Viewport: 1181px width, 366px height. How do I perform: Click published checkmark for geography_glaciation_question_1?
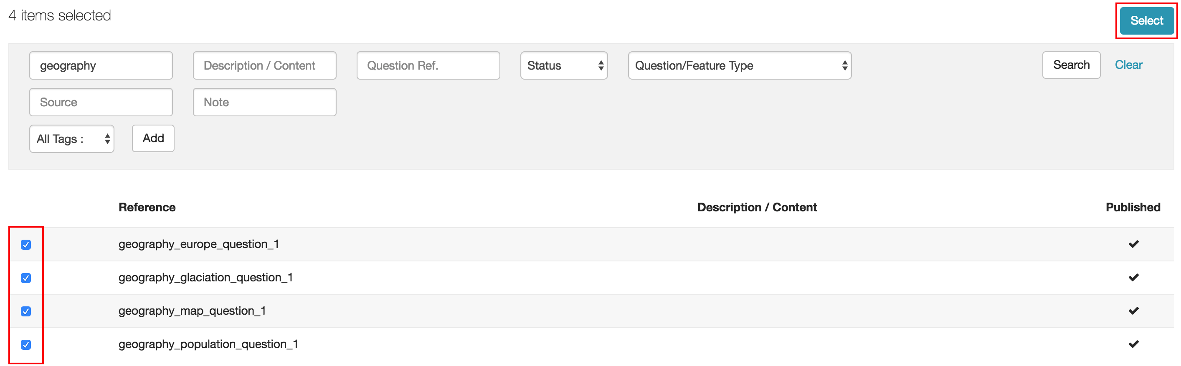click(1133, 277)
